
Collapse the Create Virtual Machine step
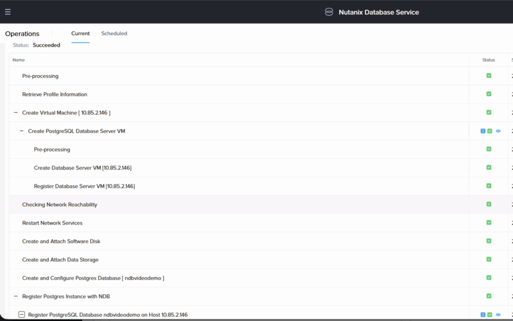click(16, 113)
